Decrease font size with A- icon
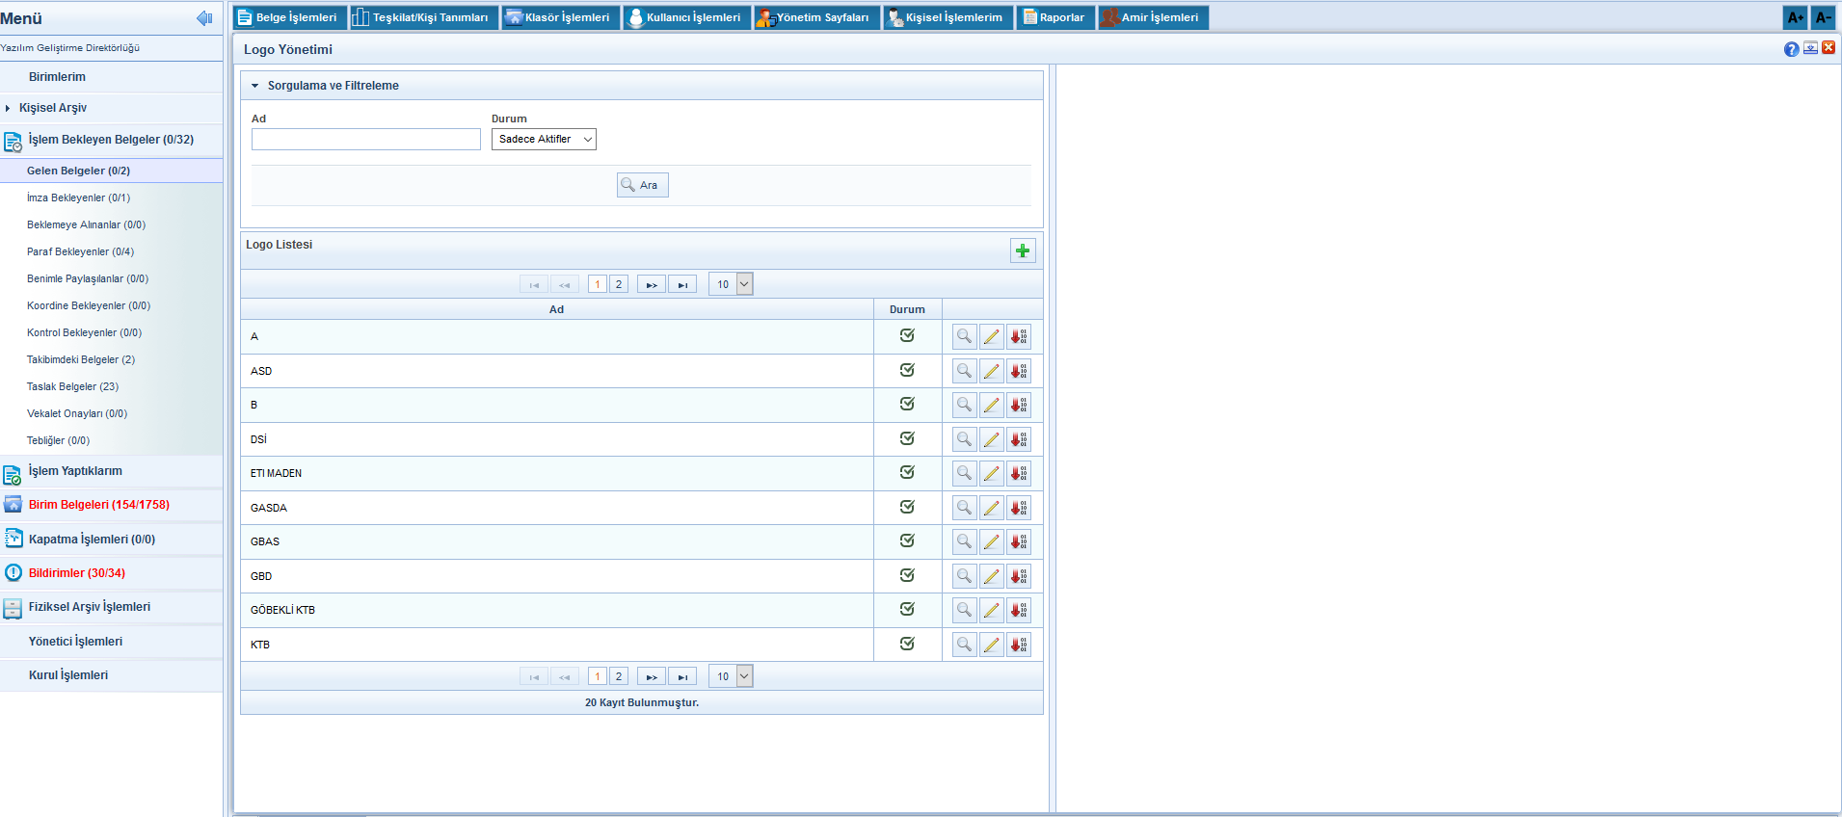Screen dimensions: 1842x817 pyautogui.click(x=1823, y=17)
